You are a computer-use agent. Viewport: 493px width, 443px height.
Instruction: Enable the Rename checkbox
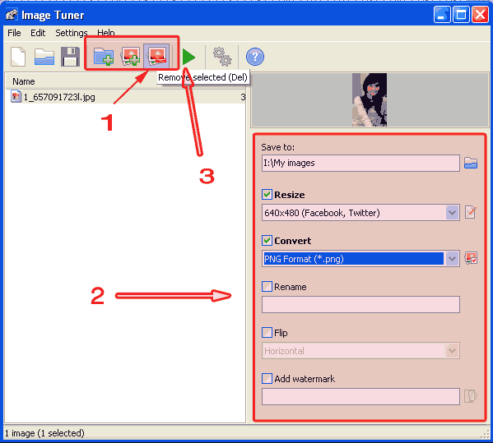point(267,287)
